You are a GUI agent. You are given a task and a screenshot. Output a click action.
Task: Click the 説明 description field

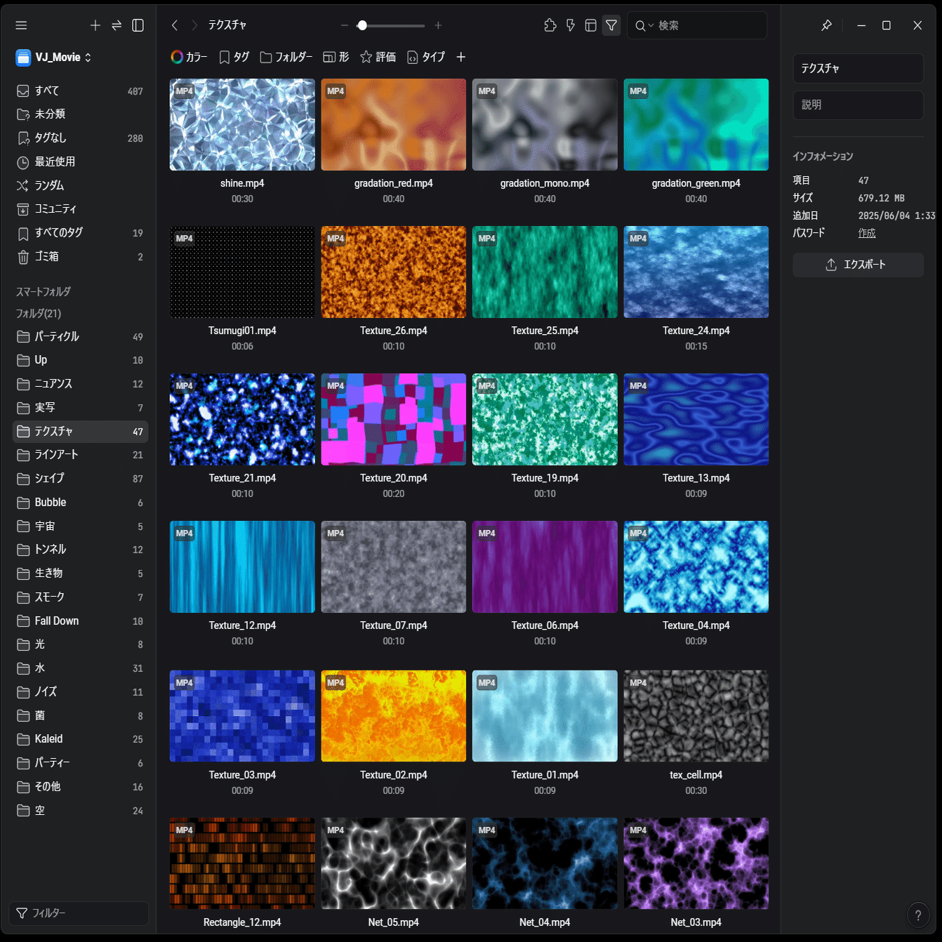point(858,105)
